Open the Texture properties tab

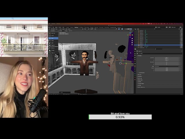click(x=135, y=79)
